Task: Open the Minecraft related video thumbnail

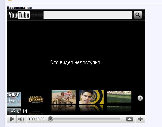Action: click(x=14, y=99)
